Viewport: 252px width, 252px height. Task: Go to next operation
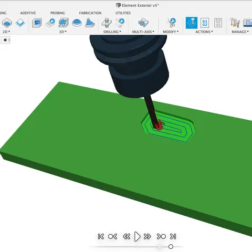tap(161, 236)
